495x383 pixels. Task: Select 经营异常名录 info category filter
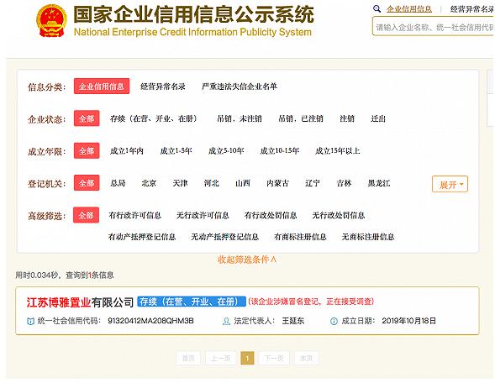point(163,87)
